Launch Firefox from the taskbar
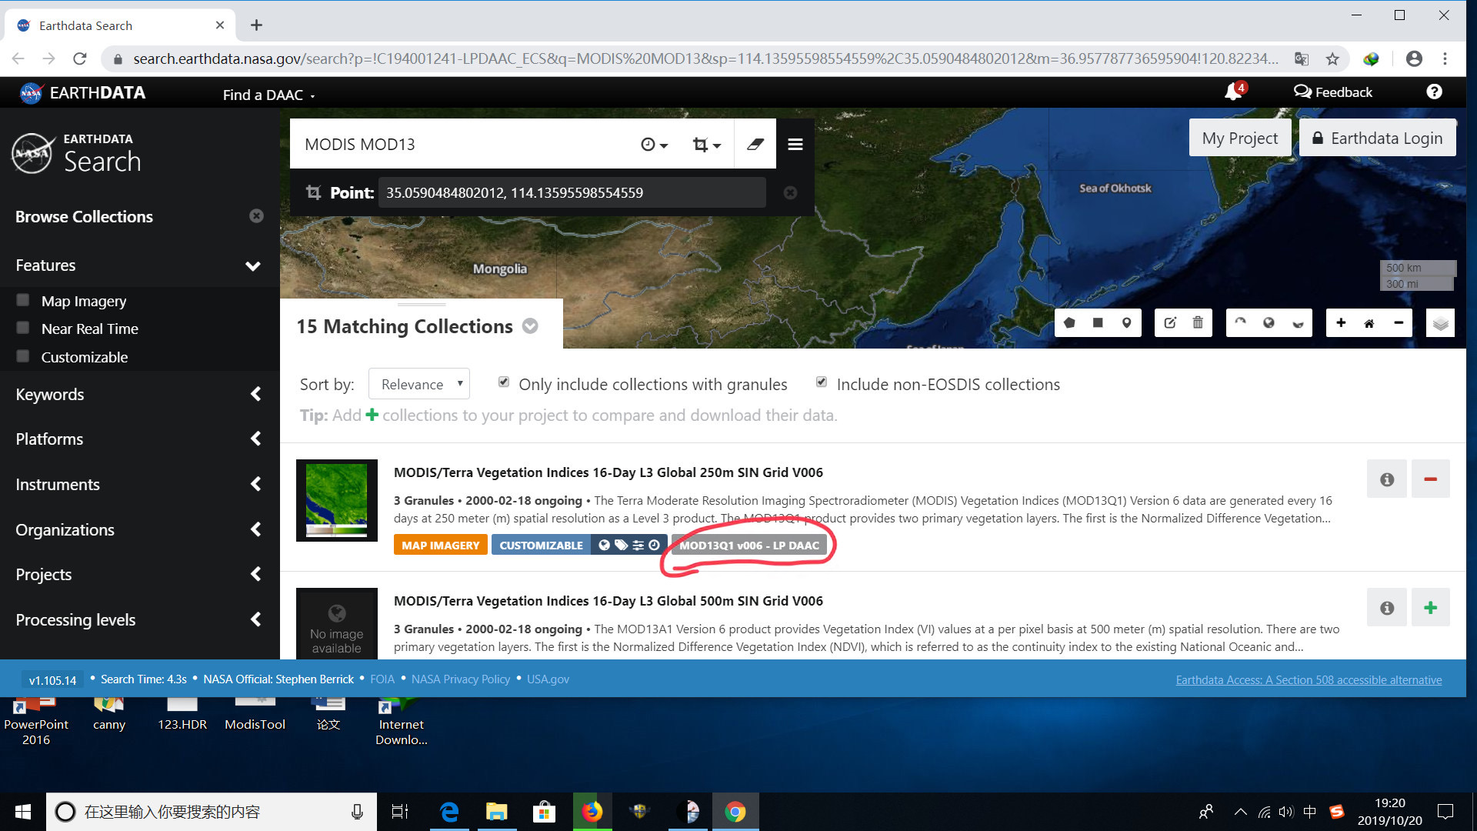 pyautogui.click(x=592, y=811)
